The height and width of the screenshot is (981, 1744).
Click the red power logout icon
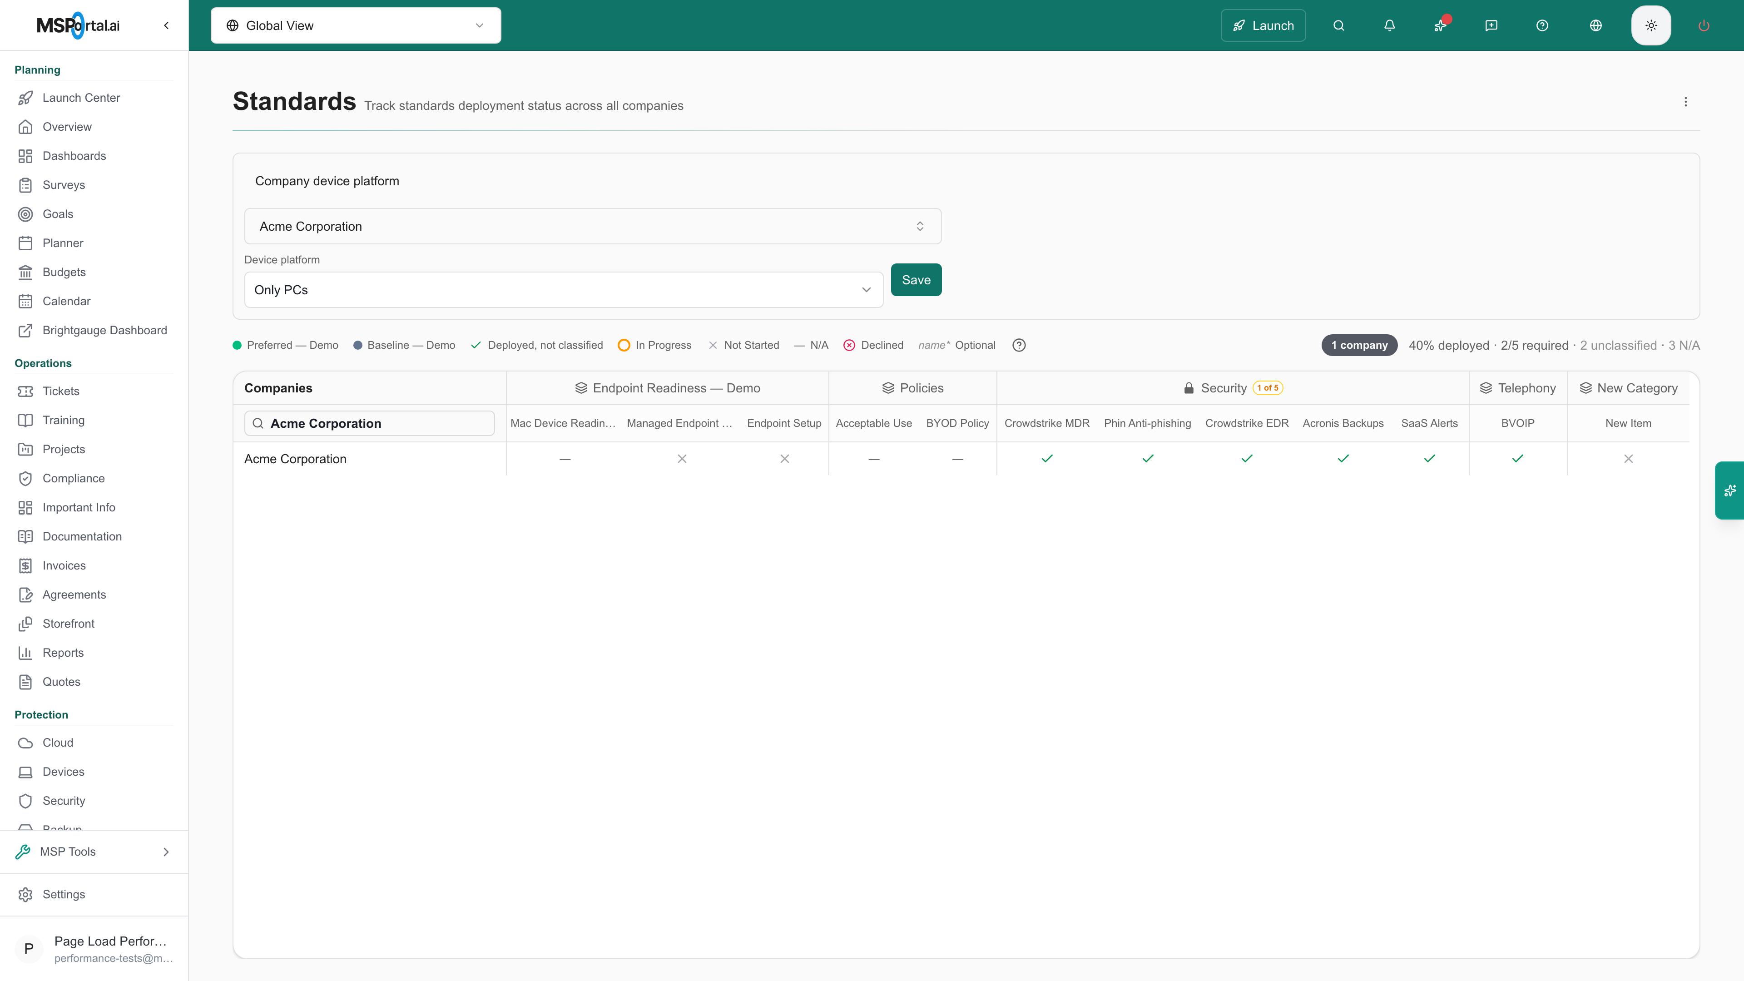(x=1704, y=26)
